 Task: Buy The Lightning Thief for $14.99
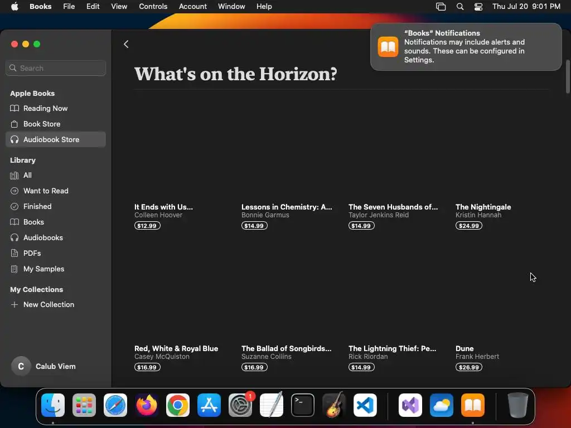pos(361,367)
